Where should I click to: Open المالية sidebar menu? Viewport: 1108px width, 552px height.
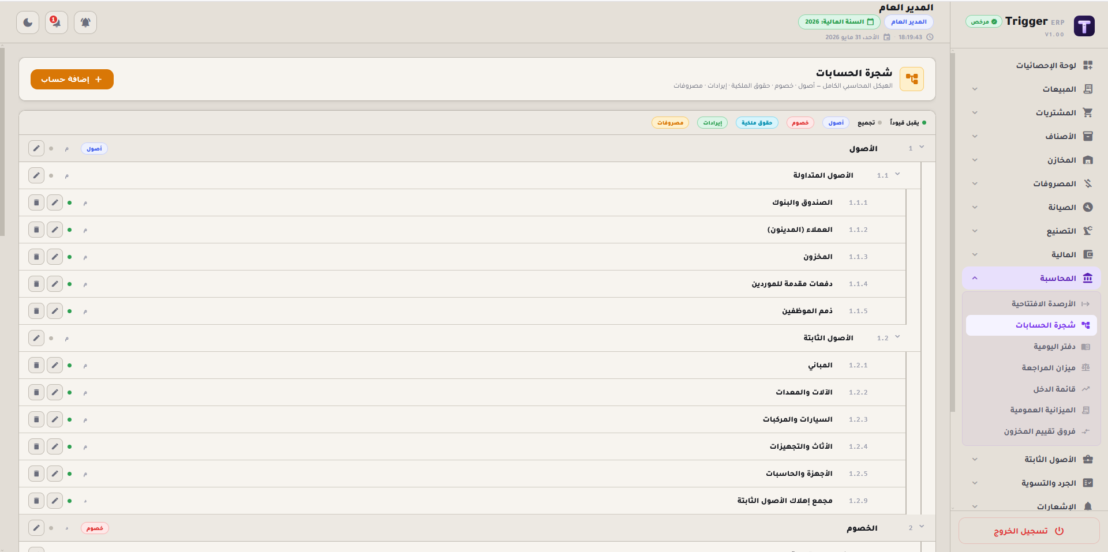pyautogui.click(x=1031, y=254)
